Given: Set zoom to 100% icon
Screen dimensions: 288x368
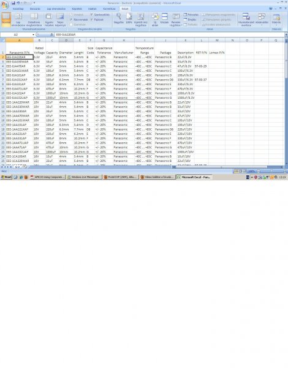Looking at the screenshot, I should click(x=129, y=18).
